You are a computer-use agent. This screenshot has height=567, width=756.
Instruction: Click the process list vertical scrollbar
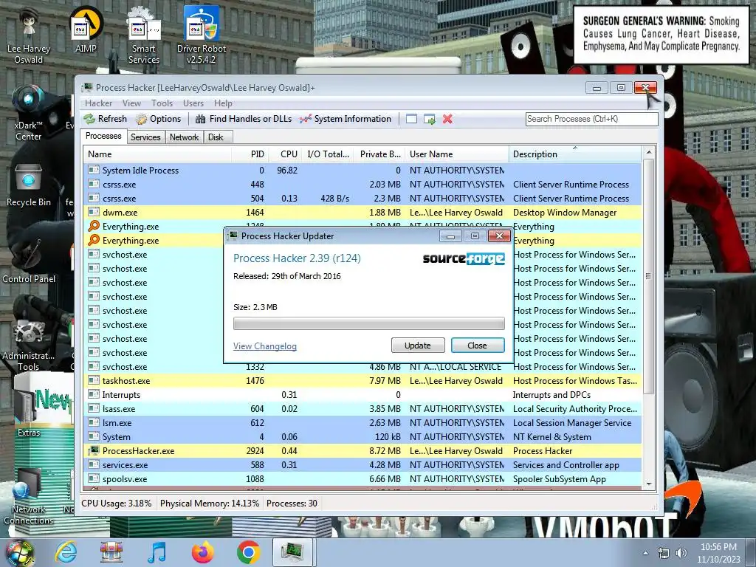coord(648,276)
